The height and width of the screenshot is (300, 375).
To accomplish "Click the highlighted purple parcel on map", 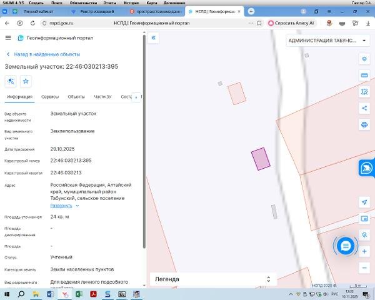I will click(x=261, y=159).
